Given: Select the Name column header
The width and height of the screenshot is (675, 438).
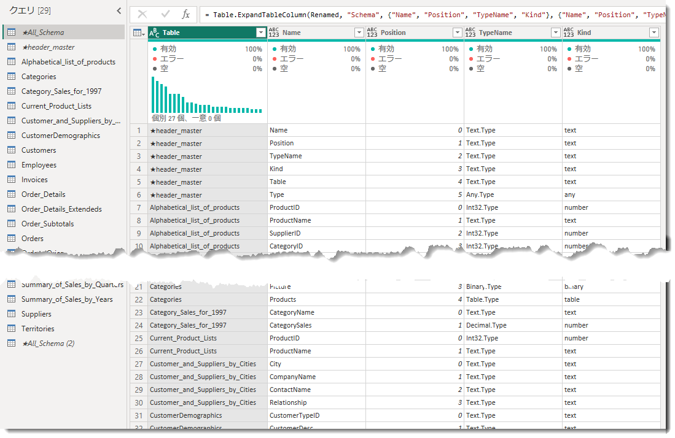Looking at the screenshot, I should (x=316, y=33).
